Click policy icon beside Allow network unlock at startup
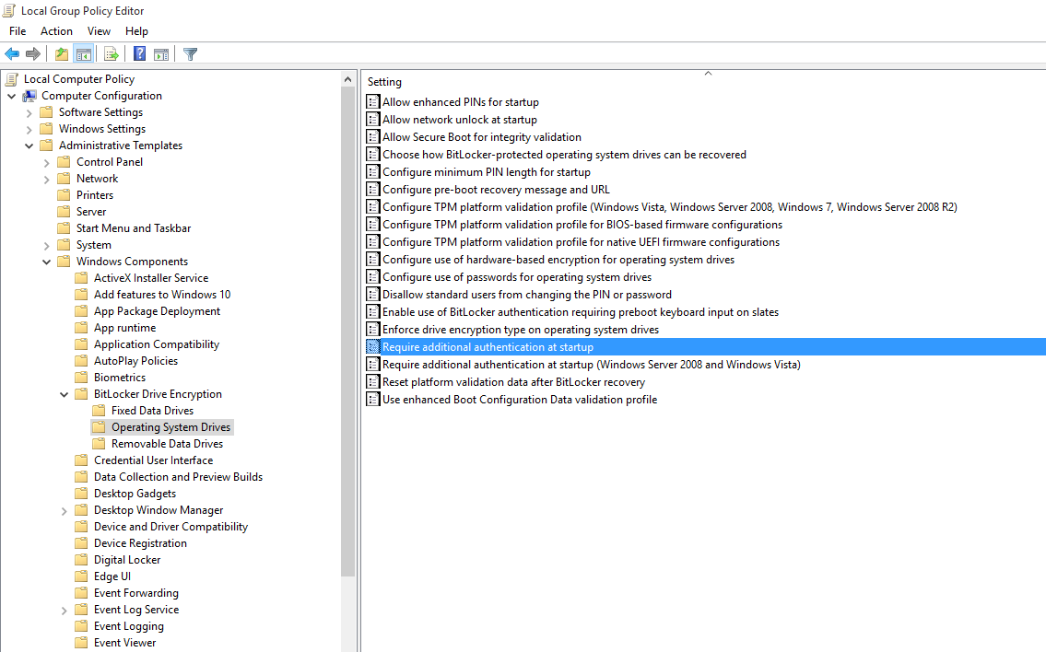This screenshot has height=652, width=1046. click(x=373, y=120)
